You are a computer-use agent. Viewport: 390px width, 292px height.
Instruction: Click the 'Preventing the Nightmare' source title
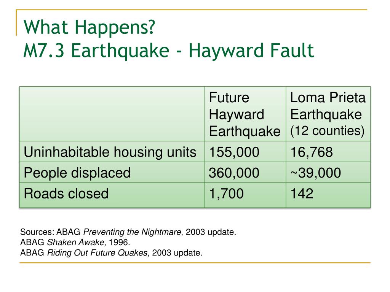click(133, 232)
